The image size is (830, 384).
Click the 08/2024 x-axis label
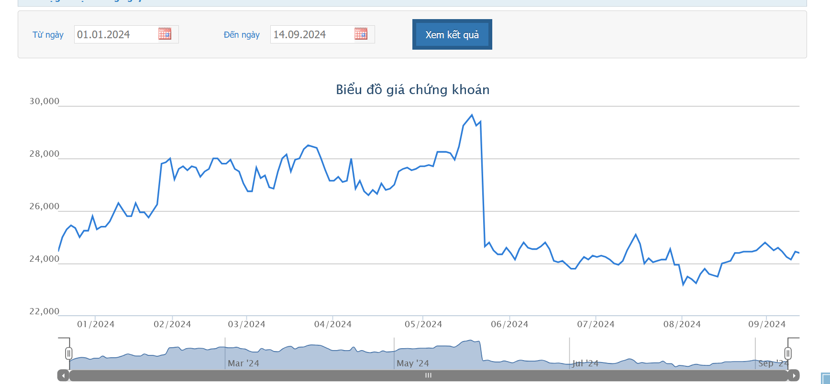pyautogui.click(x=682, y=324)
